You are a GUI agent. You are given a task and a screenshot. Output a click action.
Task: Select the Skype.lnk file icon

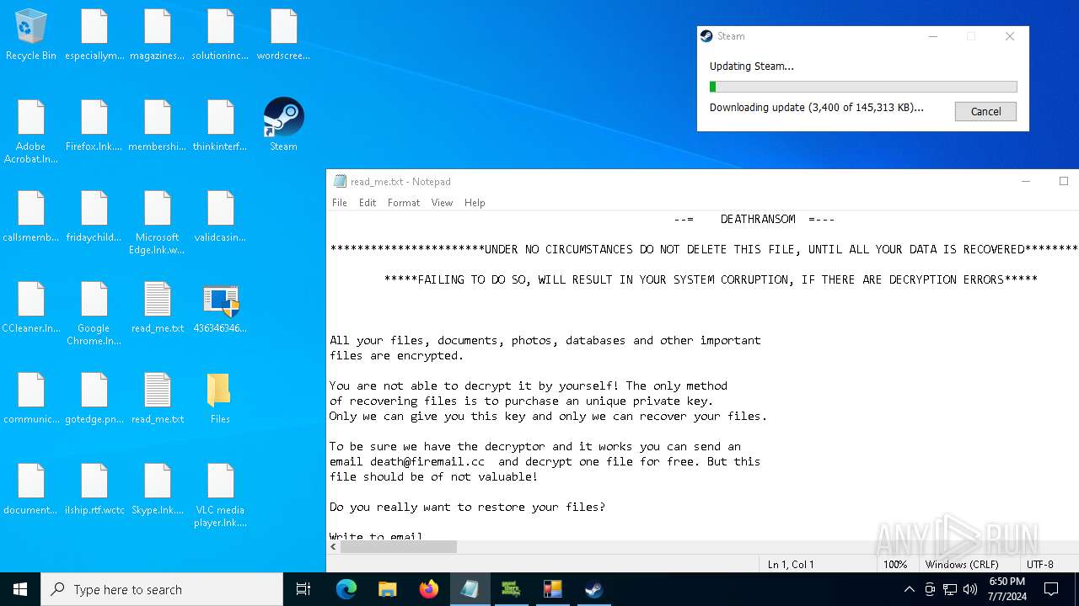click(158, 489)
